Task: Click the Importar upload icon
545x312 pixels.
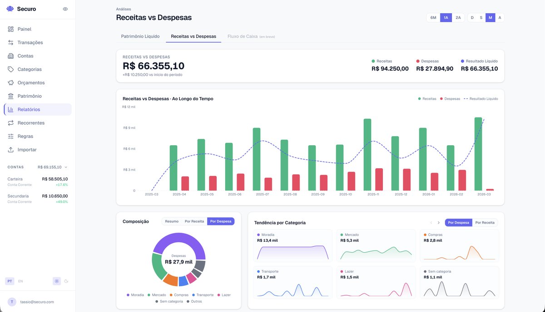Action: (x=11, y=150)
